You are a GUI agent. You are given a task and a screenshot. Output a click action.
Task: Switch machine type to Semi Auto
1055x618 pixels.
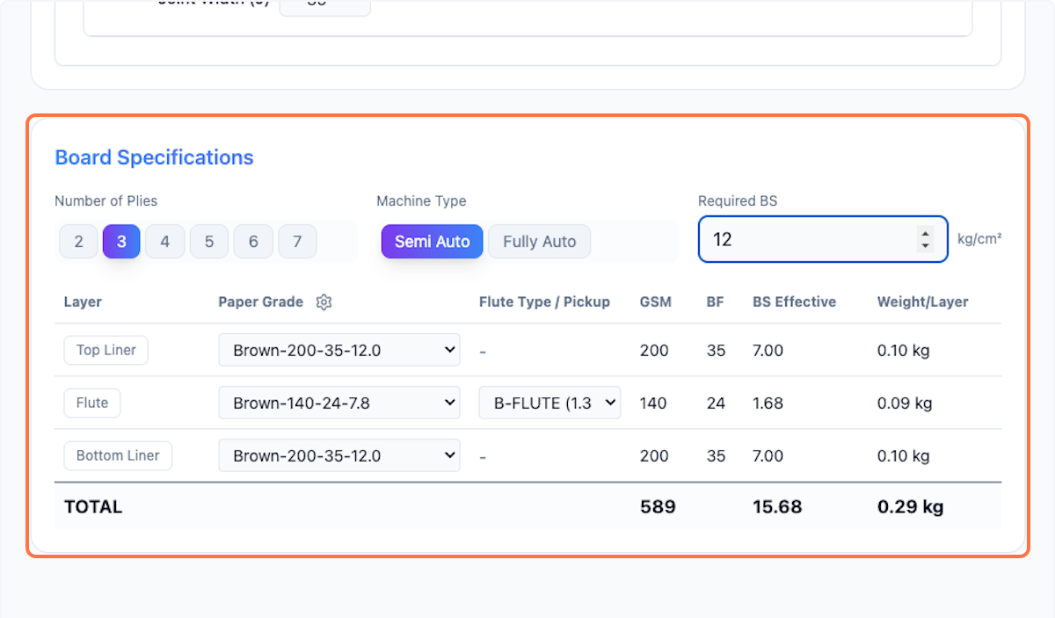coord(432,241)
